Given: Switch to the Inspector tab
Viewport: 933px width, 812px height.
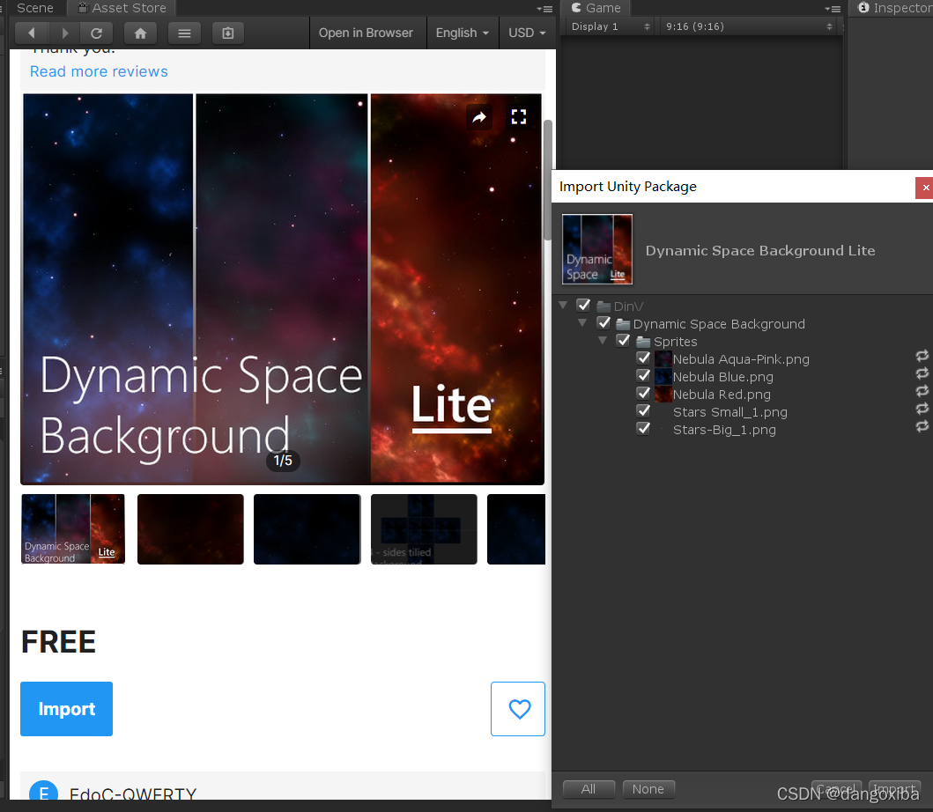Looking at the screenshot, I should pos(894,8).
